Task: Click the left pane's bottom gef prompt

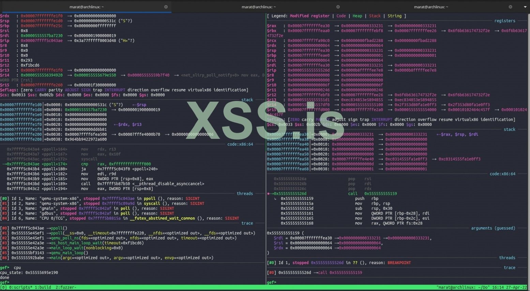Action: (4, 283)
